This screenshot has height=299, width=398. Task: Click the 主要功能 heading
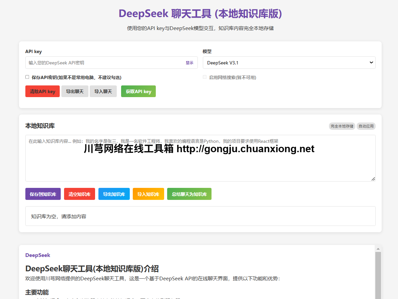(37, 292)
